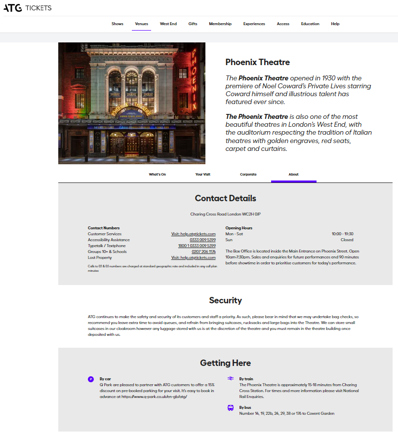Click the Phoenix Theatre exterior photo

tap(132, 103)
